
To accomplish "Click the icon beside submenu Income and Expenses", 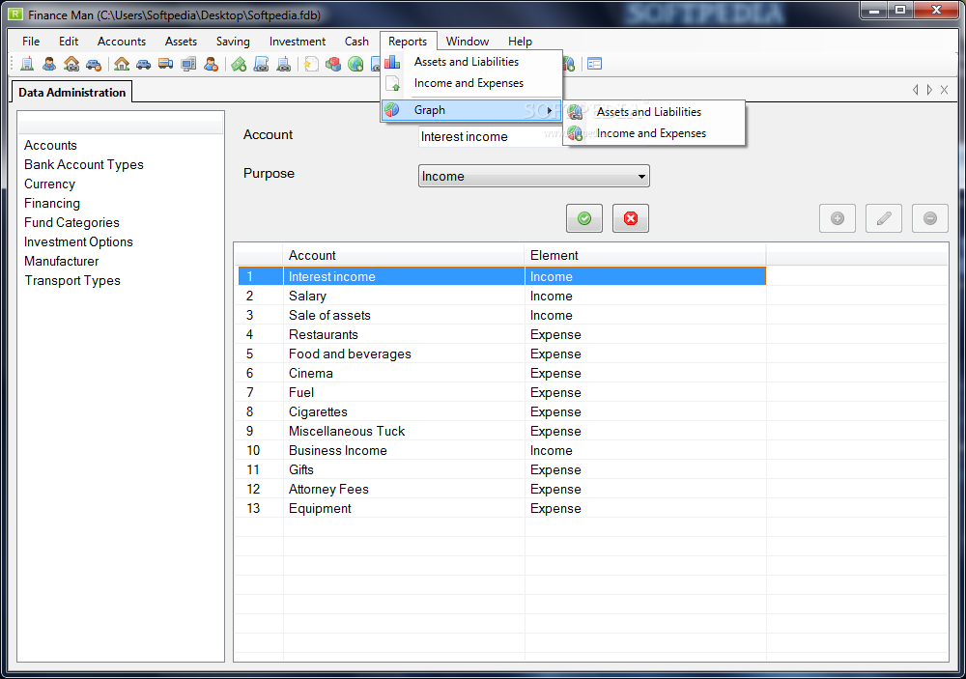I will tap(576, 133).
